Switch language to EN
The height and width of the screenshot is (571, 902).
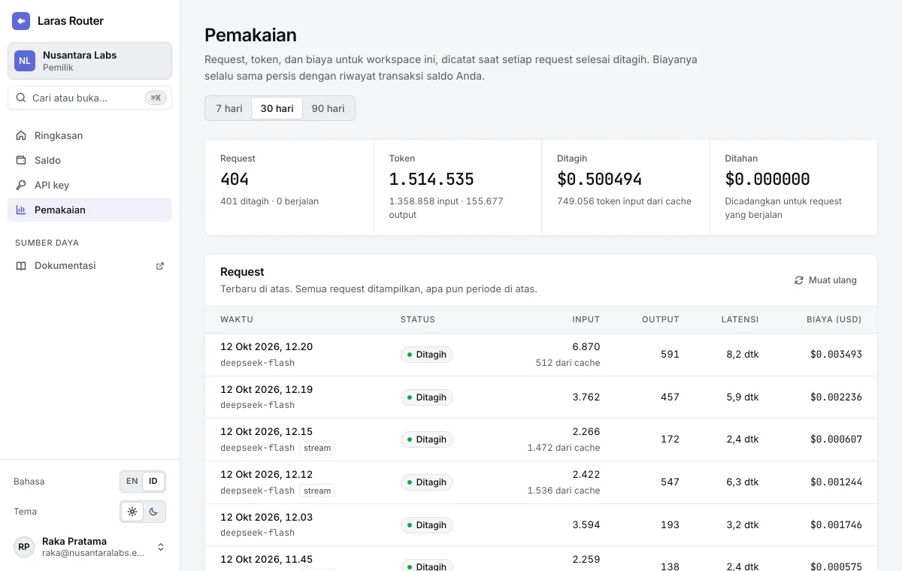[132, 481]
